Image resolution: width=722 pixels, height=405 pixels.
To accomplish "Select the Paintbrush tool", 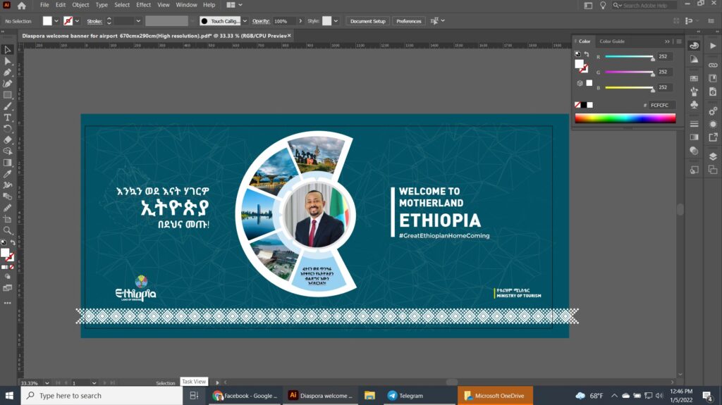I will click(7, 106).
